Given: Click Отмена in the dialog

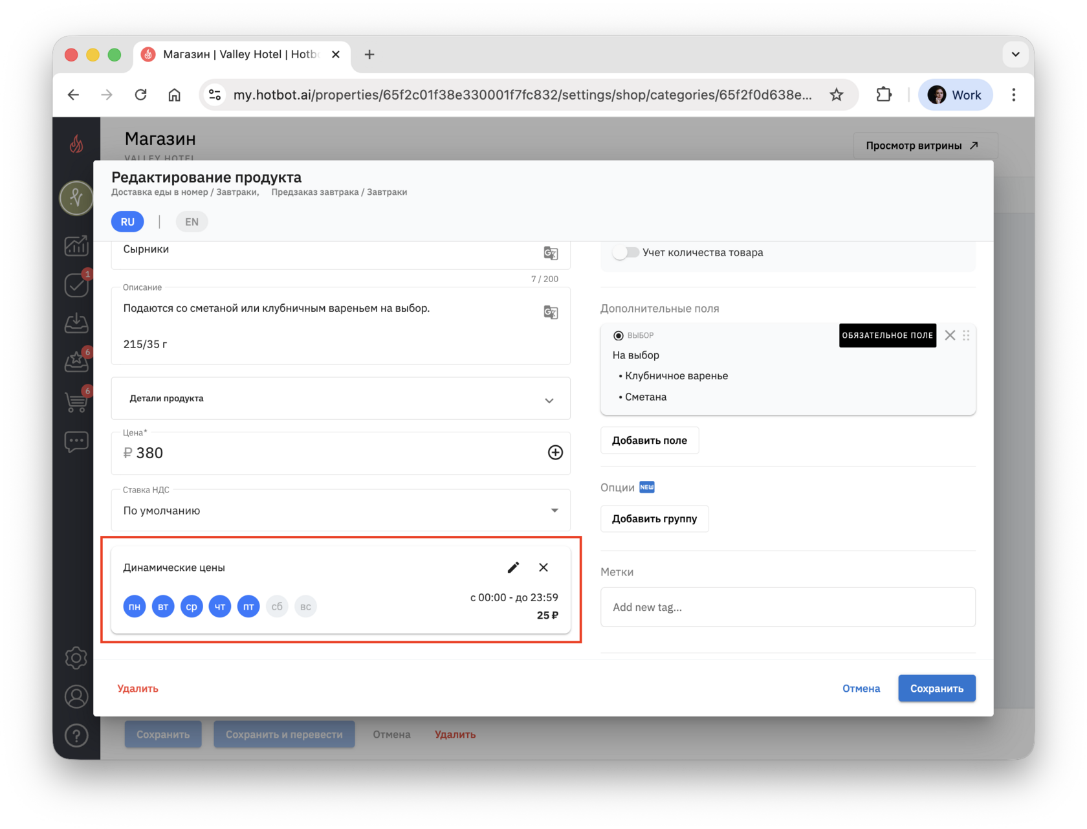Looking at the screenshot, I should pyautogui.click(x=861, y=689).
